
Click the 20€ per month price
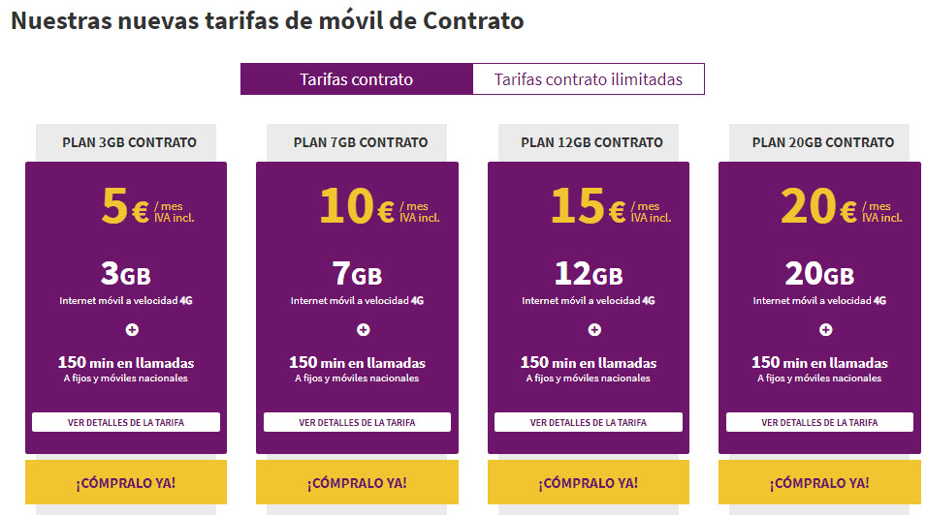pyautogui.click(x=841, y=206)
